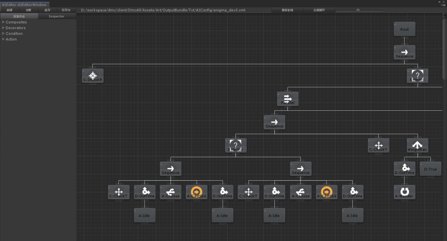The image size is (447, 241).
Task: Select the right orange A:CastSkill node
Action: coord(327,192)
